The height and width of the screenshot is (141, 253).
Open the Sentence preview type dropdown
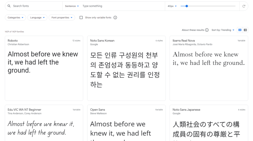[x=72, y=6]
